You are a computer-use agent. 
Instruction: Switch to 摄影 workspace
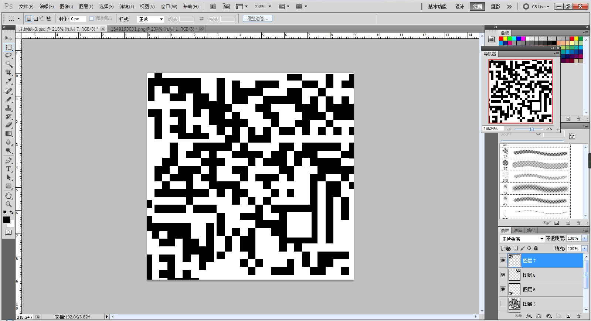coord(495,7)
